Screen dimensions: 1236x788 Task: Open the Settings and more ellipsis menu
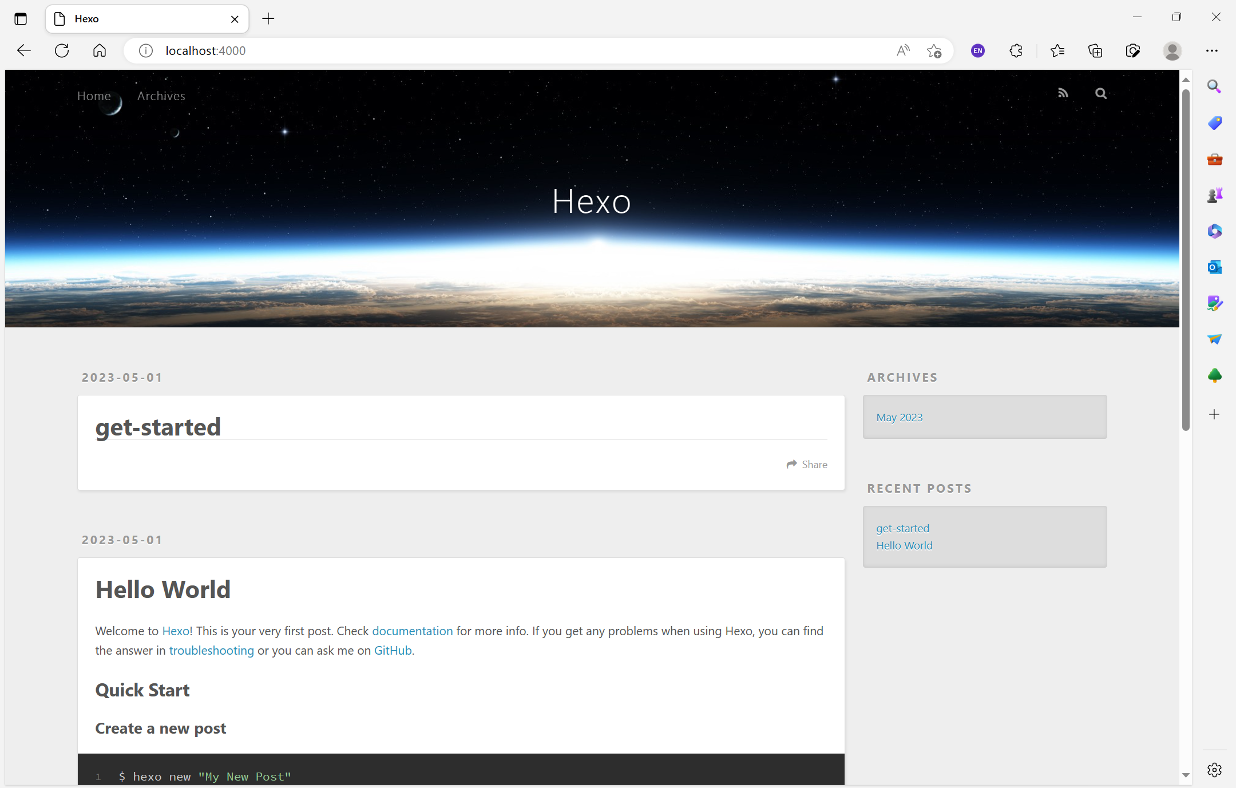click(x=1211, y=51)
